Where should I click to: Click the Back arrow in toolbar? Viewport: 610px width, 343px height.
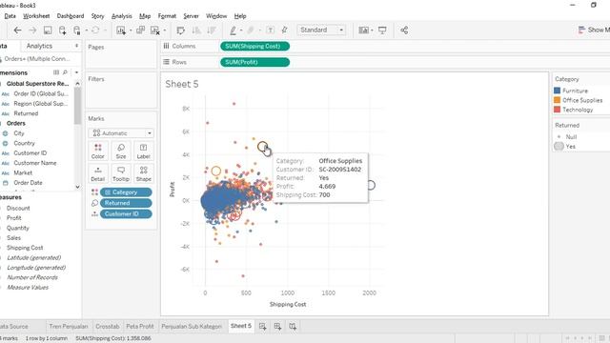tap(17, 30)
